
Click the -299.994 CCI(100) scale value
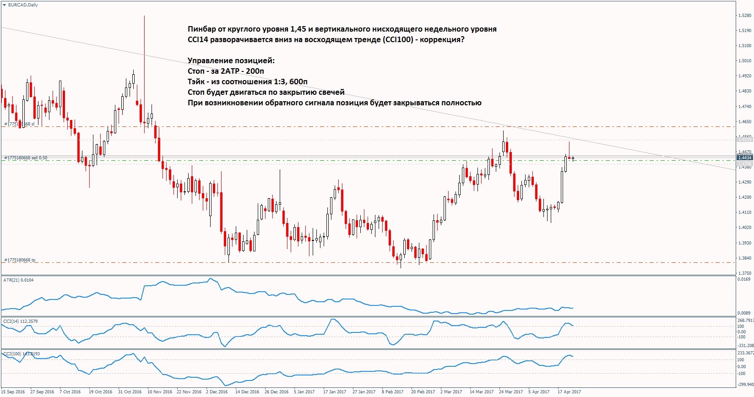(745, 384)
